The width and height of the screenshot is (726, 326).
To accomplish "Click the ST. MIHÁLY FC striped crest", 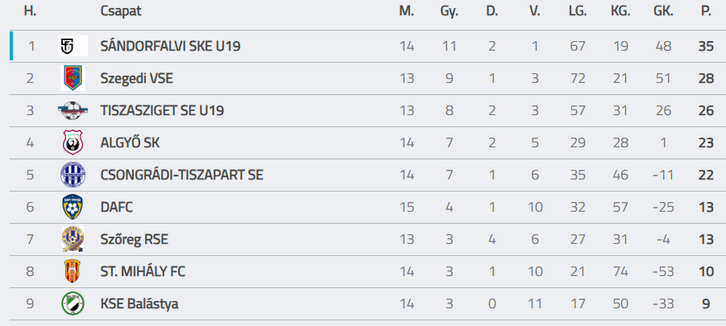I will tap(73, 271).
